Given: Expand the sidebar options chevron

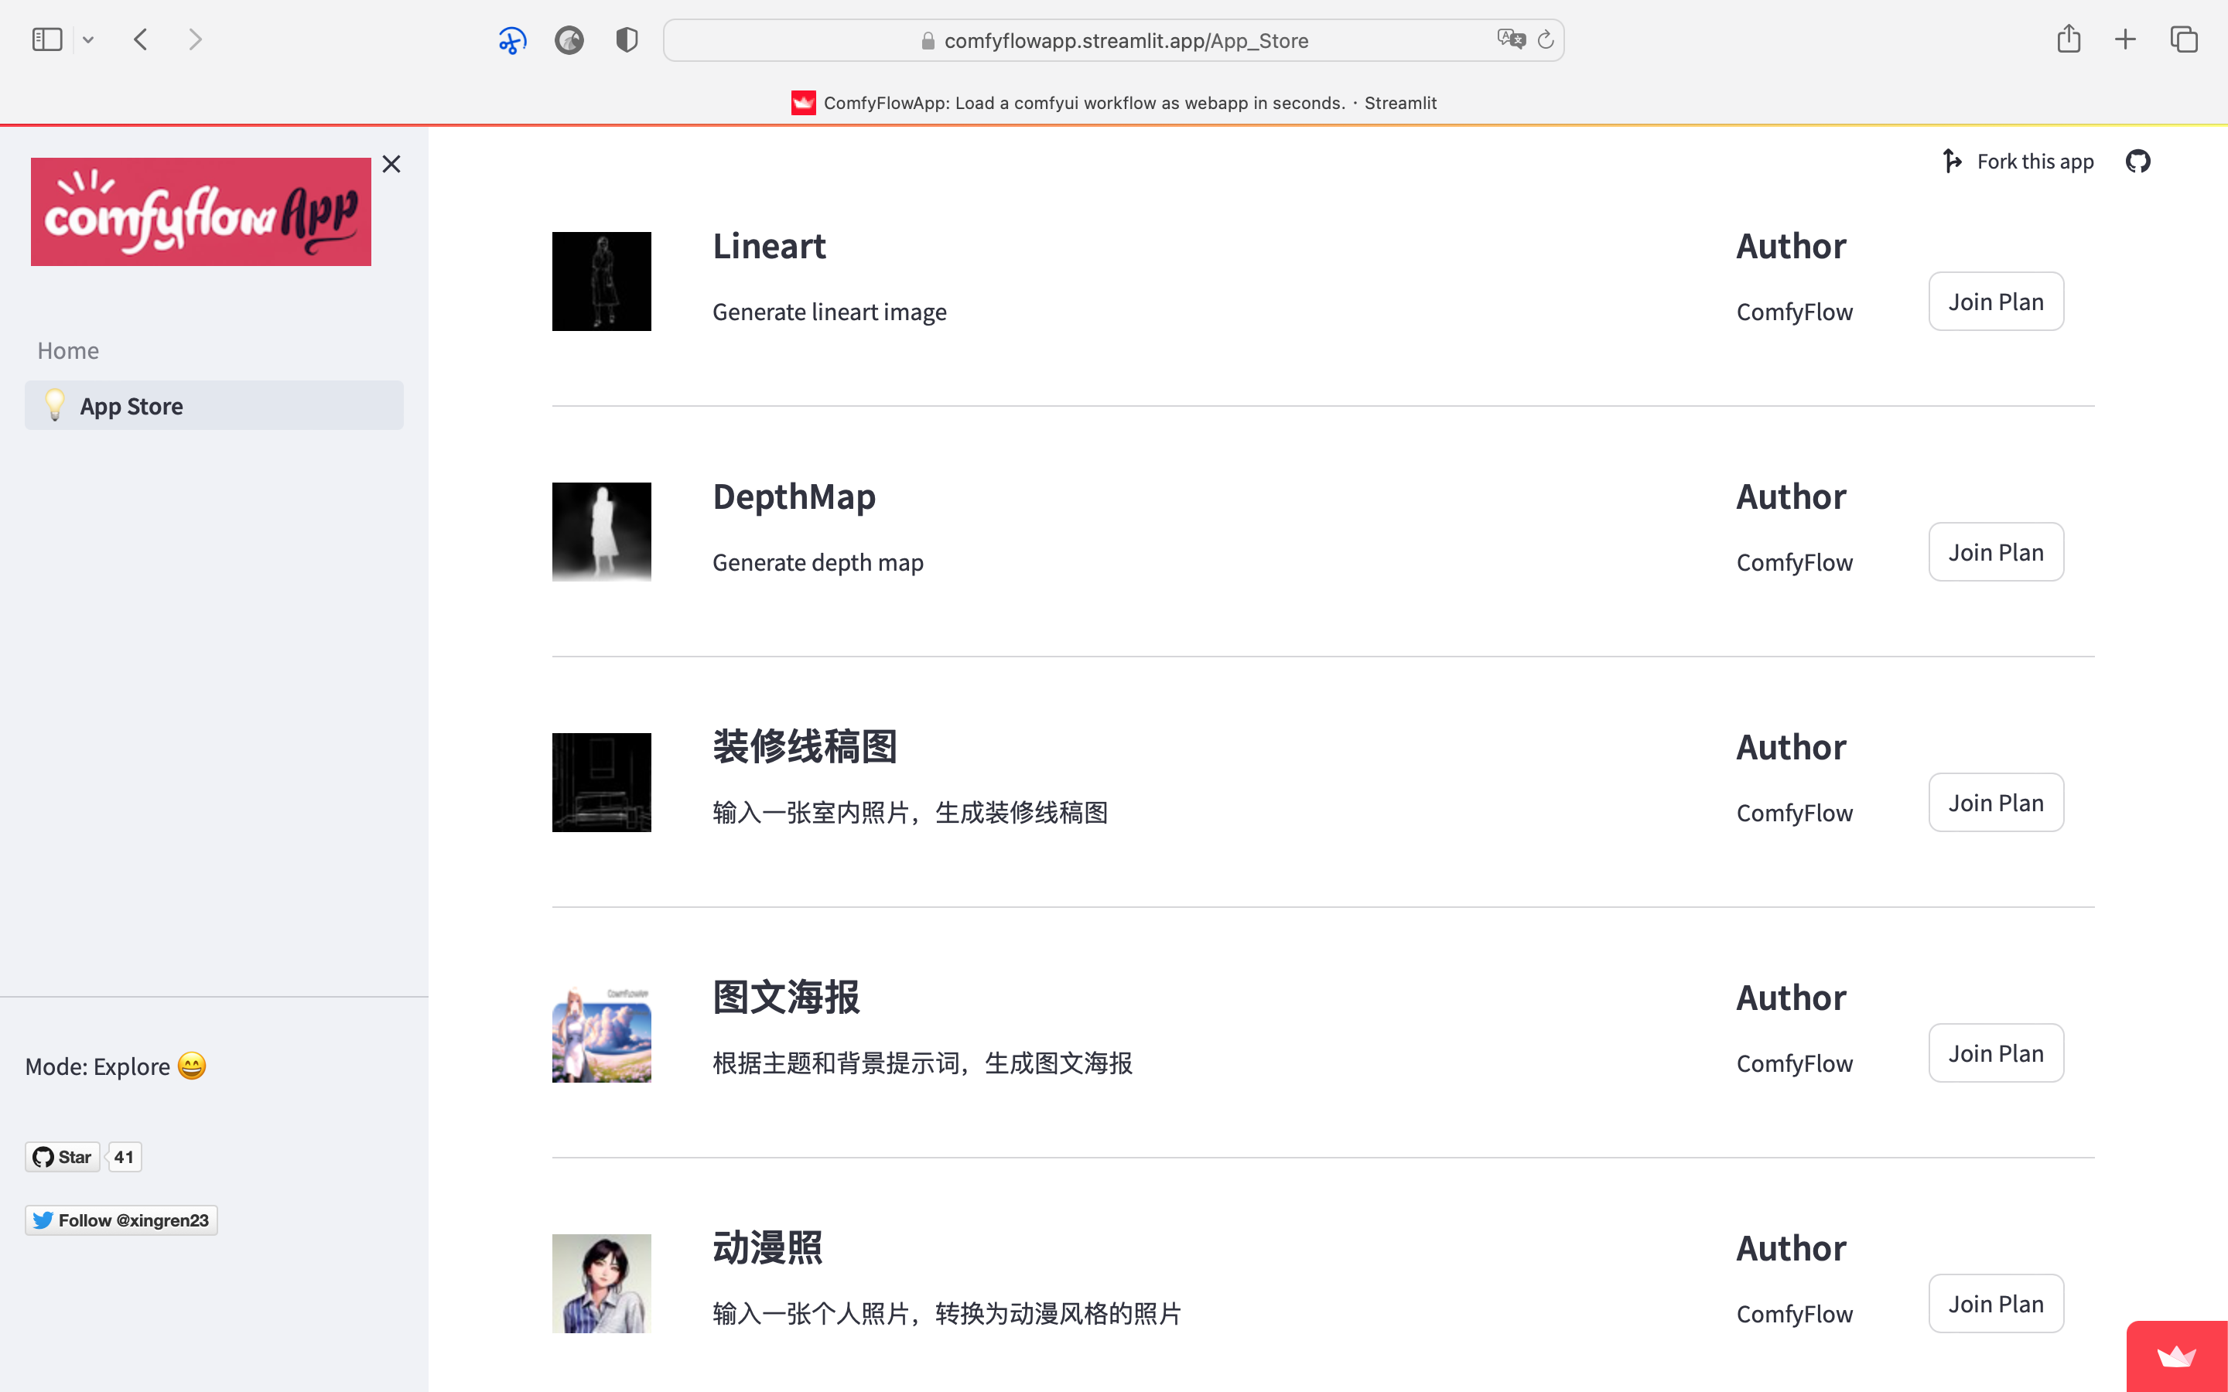Looking at the screenshot, I should 88,39.
